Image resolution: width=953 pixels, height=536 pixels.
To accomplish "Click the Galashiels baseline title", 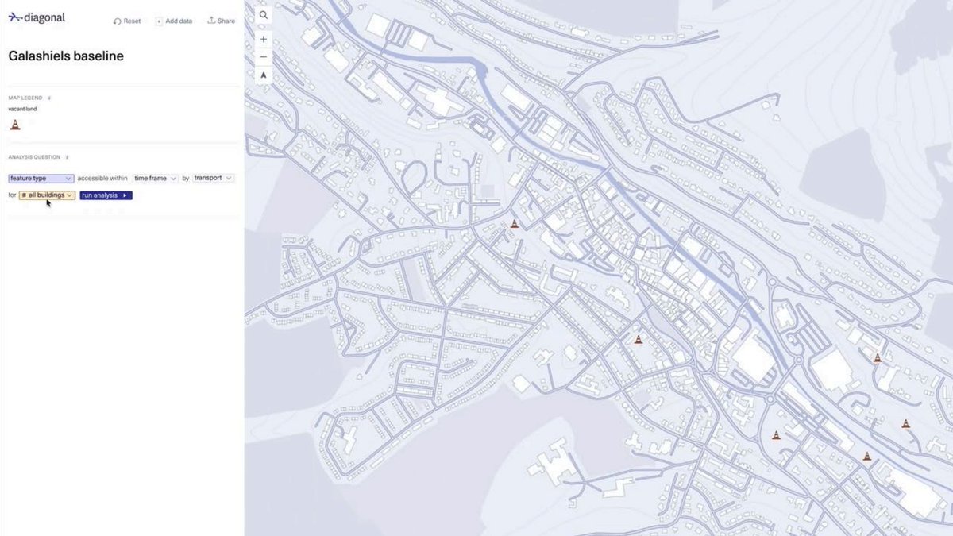I will click(65, 56).
